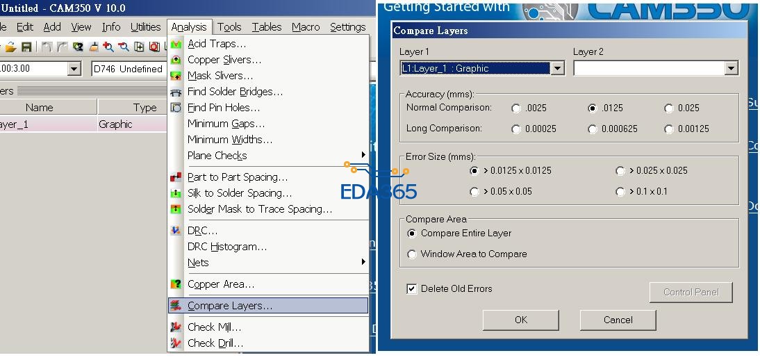Select Normal Comparison accuracy .0125

click(593, 108)
